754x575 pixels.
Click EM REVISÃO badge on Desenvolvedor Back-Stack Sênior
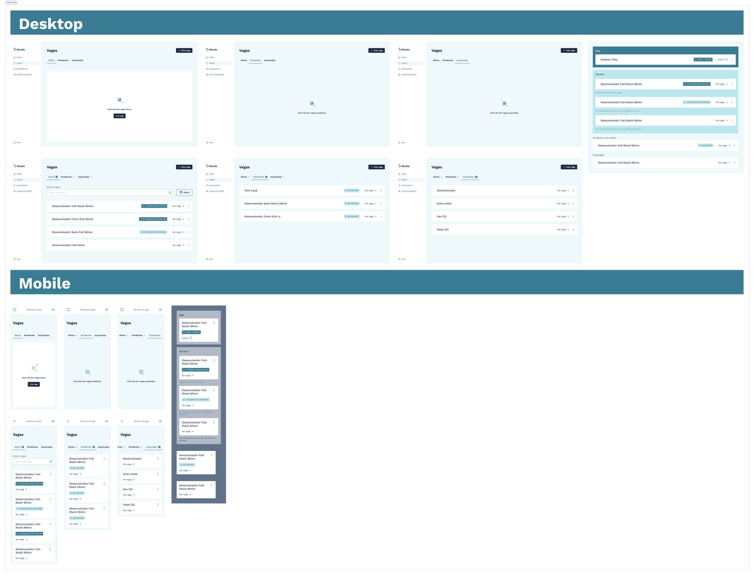(x=352, y=203)
